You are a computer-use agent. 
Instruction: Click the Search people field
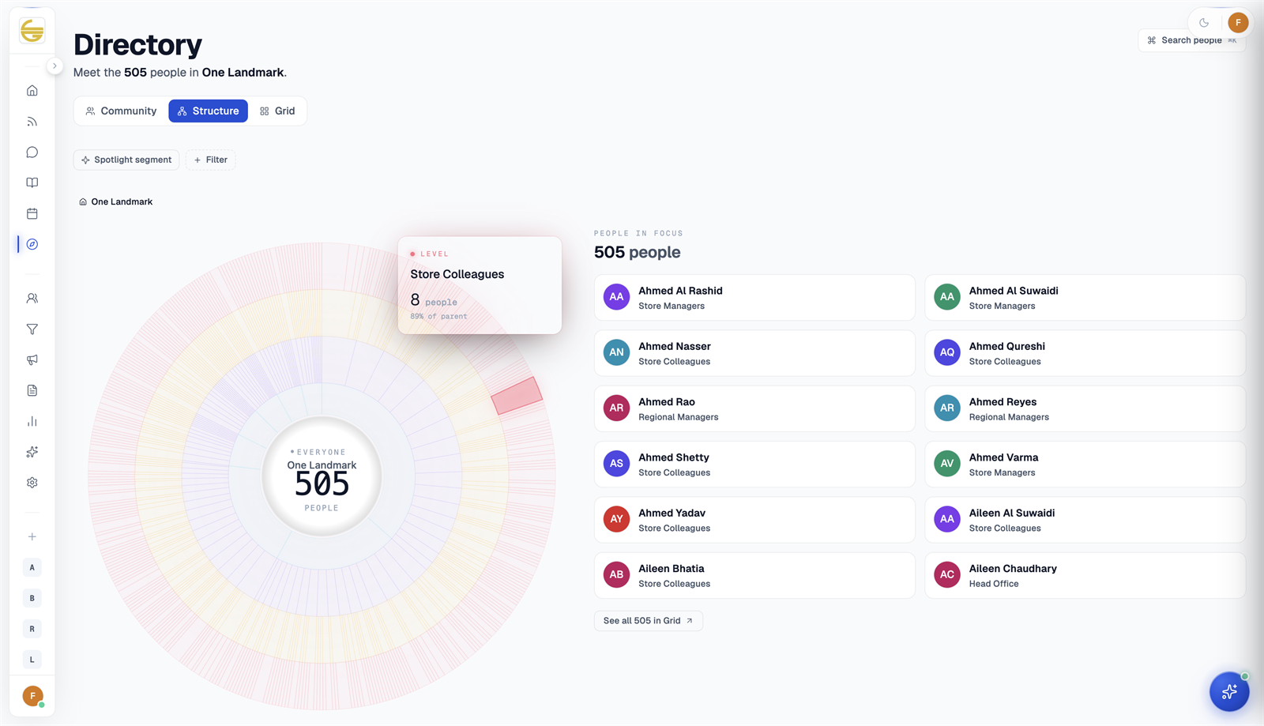point(1191,40)
